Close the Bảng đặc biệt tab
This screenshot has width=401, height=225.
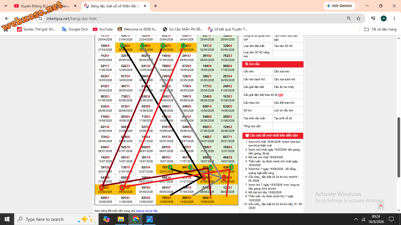[145, 6]
